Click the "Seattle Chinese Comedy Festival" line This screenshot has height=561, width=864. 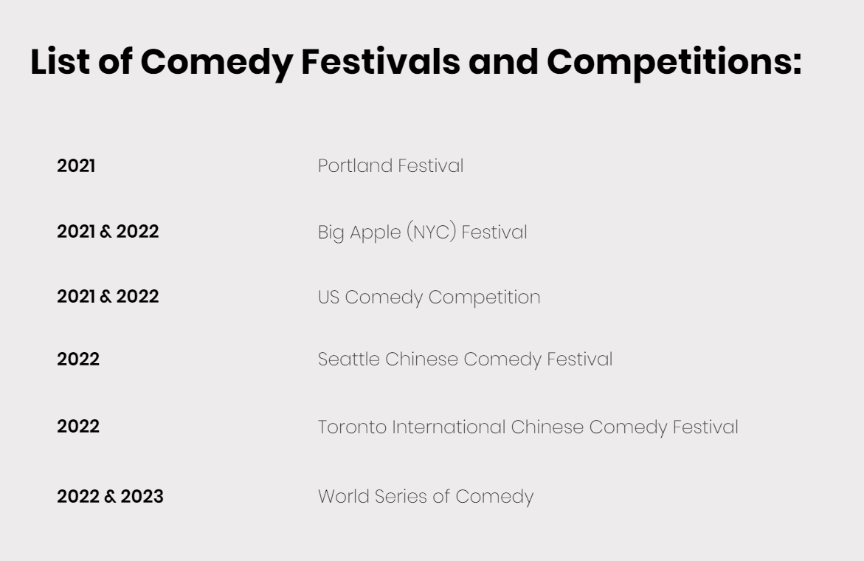(465, 359)
